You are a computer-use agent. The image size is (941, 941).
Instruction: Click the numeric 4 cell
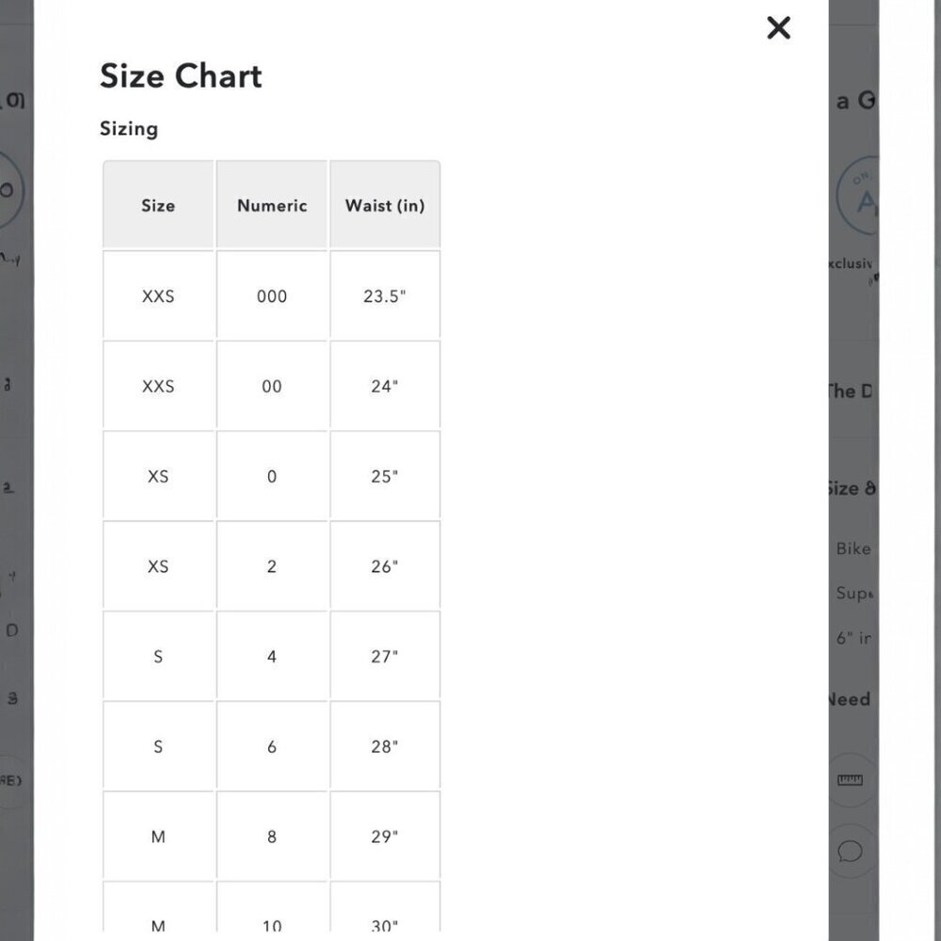(272, 655)
